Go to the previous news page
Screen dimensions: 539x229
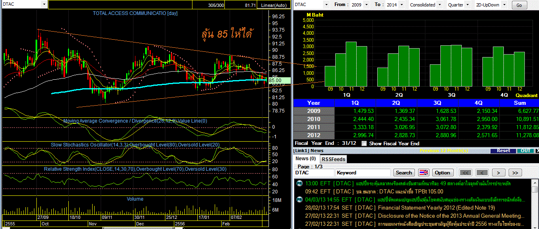[482, 173]
